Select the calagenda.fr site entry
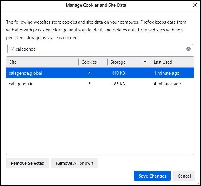Image resolution: width=201 pixels, height=186 pixels. pos(20,84)
